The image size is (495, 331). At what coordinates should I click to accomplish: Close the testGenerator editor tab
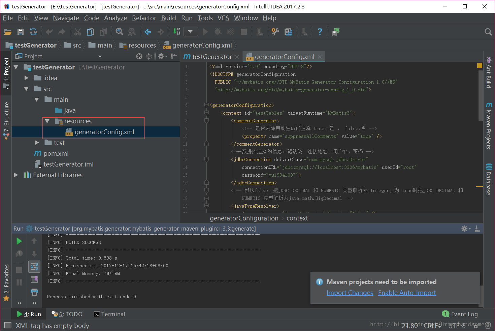pos(237,57)
